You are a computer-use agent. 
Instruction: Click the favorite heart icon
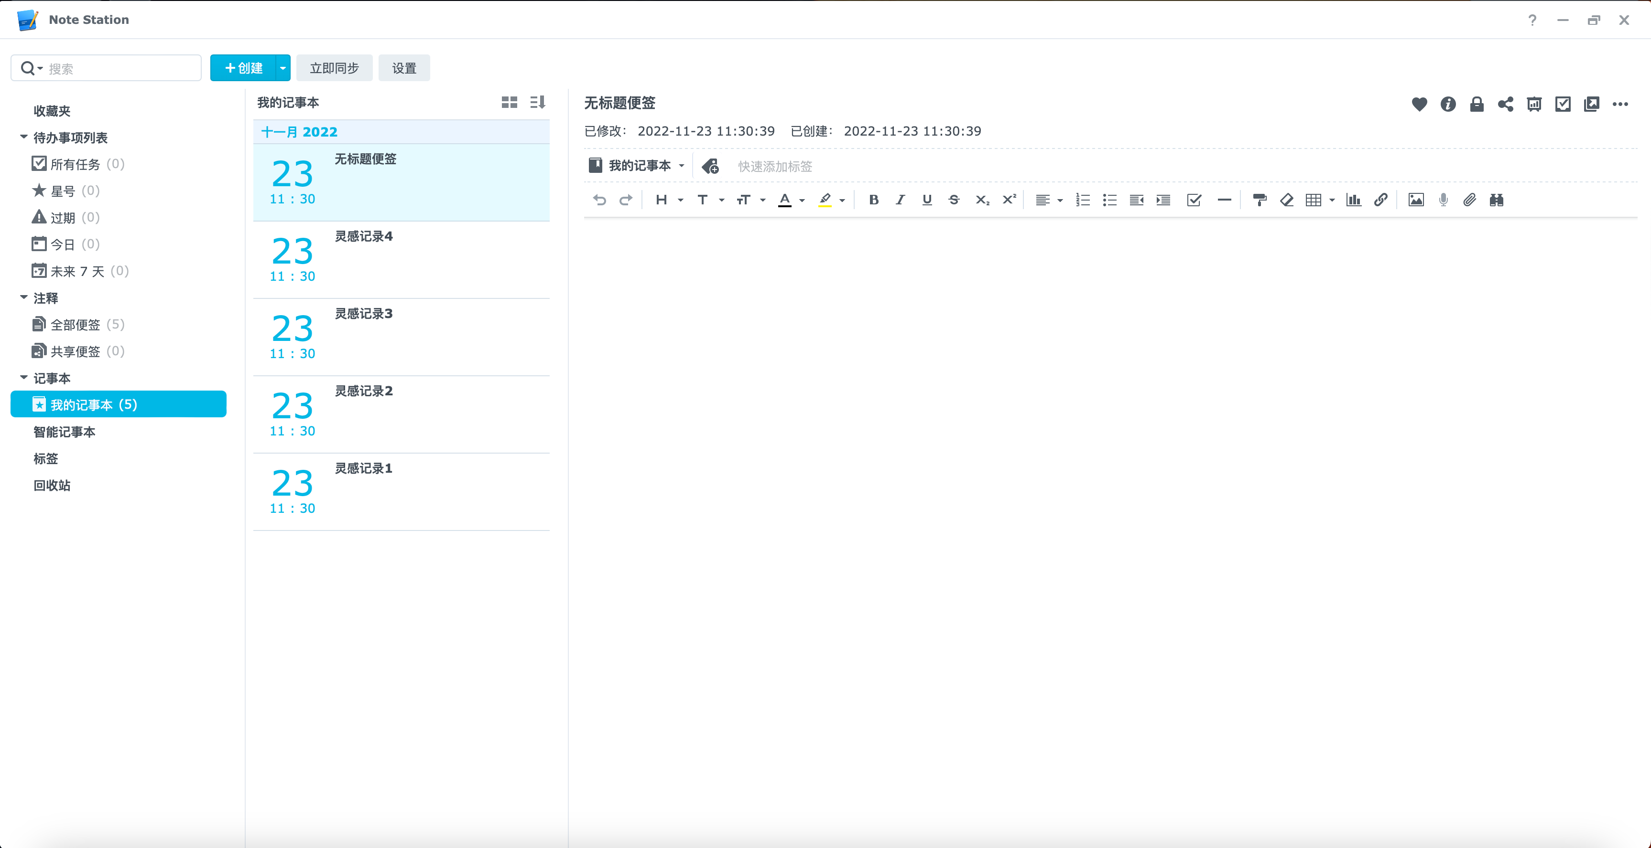coord(1419,104)
